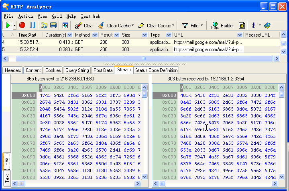
Task: Click the Method column filter arrow
Action: click(x=95, y=35)
